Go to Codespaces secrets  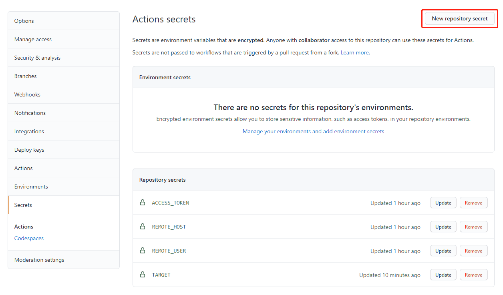(29, 238)
